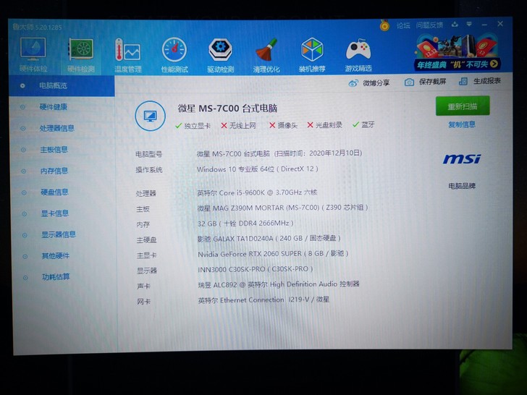Click the download arrow icon in title bar

(455, 25)
